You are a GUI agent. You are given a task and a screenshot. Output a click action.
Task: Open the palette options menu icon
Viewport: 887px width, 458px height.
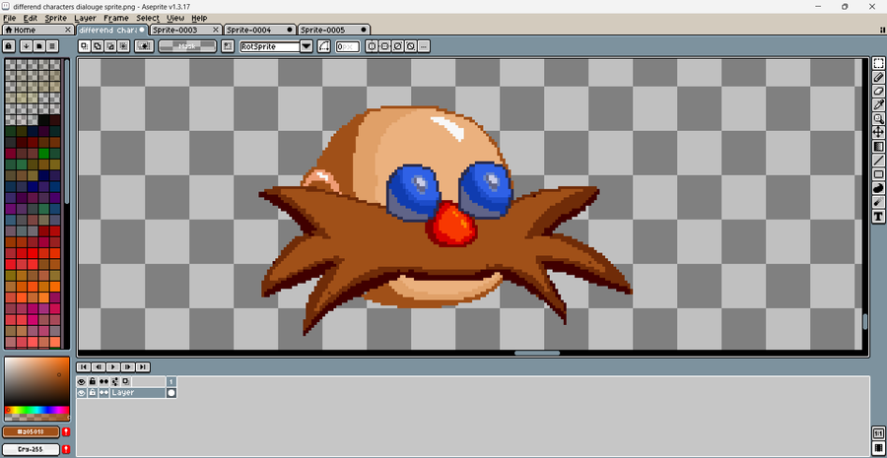52,46
